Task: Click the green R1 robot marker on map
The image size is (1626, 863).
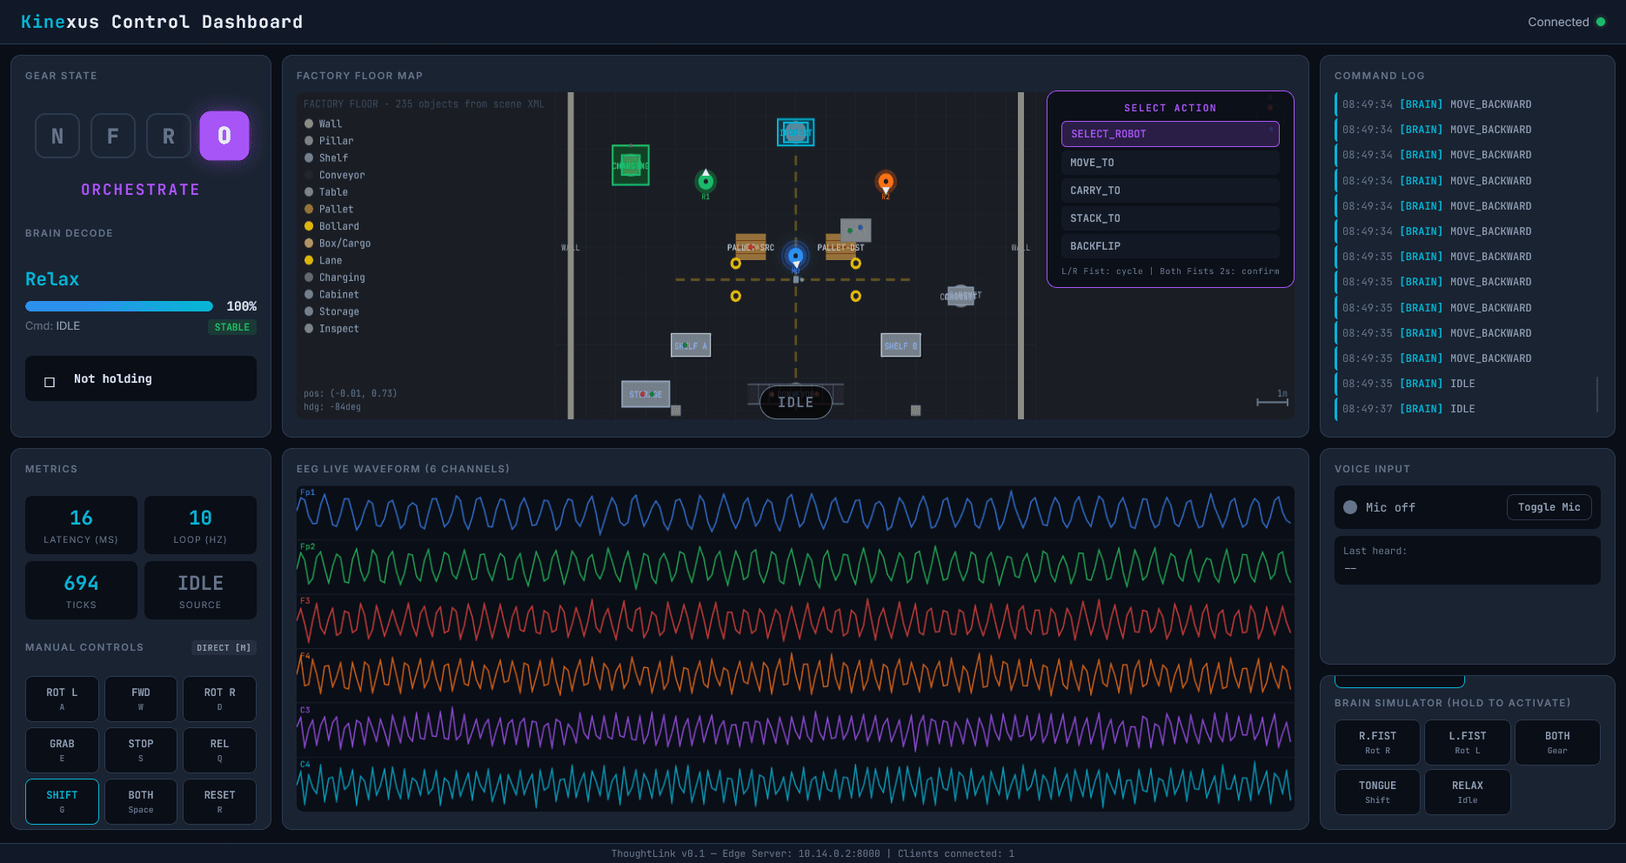Action: coord(706,182)
